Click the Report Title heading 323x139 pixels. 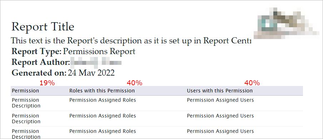(x=43, y=27)
